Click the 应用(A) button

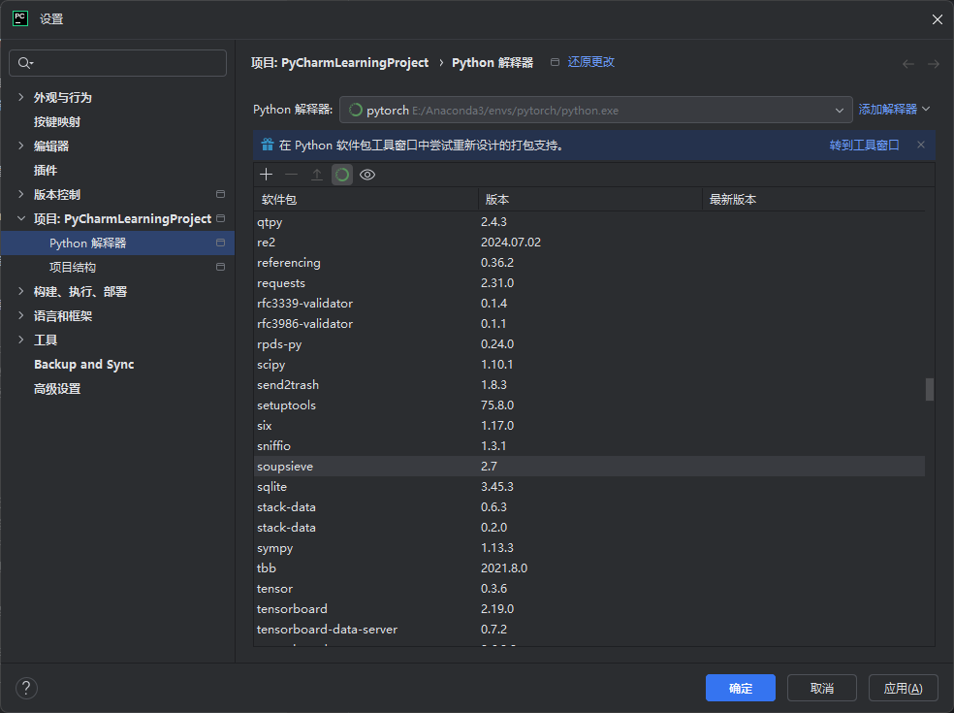coord(903,688)
